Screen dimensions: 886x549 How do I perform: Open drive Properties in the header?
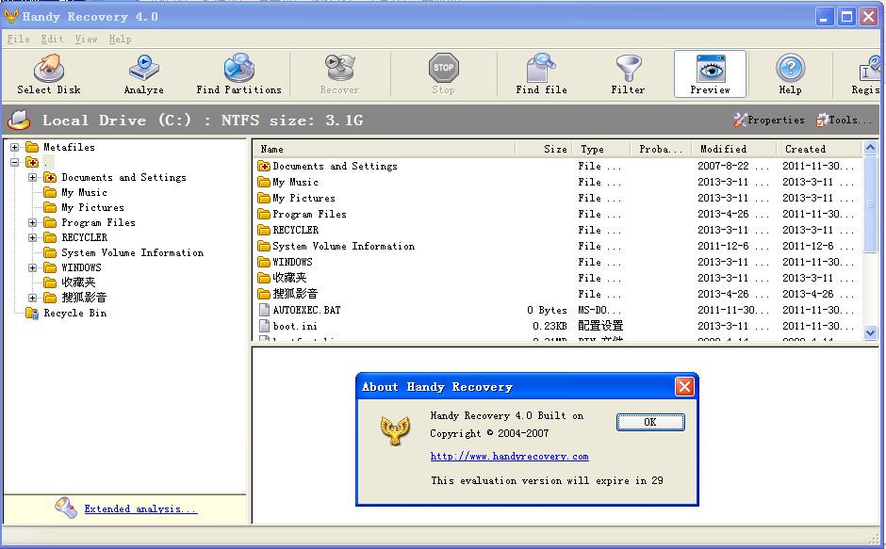click(x=769, y=120)
